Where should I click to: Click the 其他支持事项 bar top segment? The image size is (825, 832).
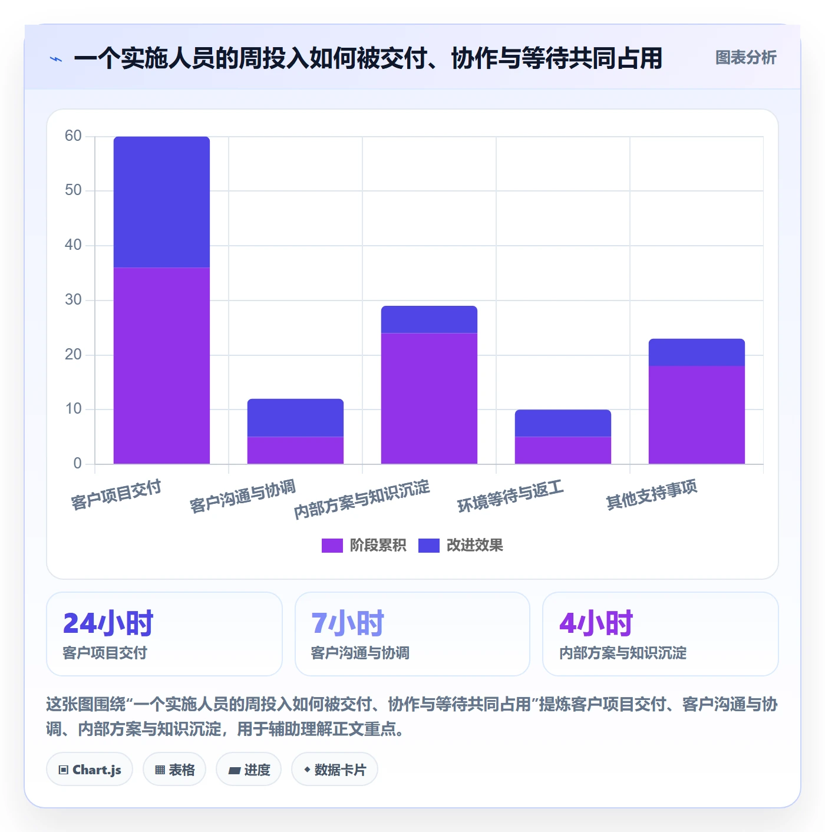click(x=697, y=352)
